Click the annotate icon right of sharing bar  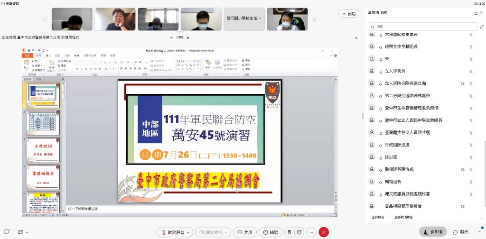[x=356, y=38]
